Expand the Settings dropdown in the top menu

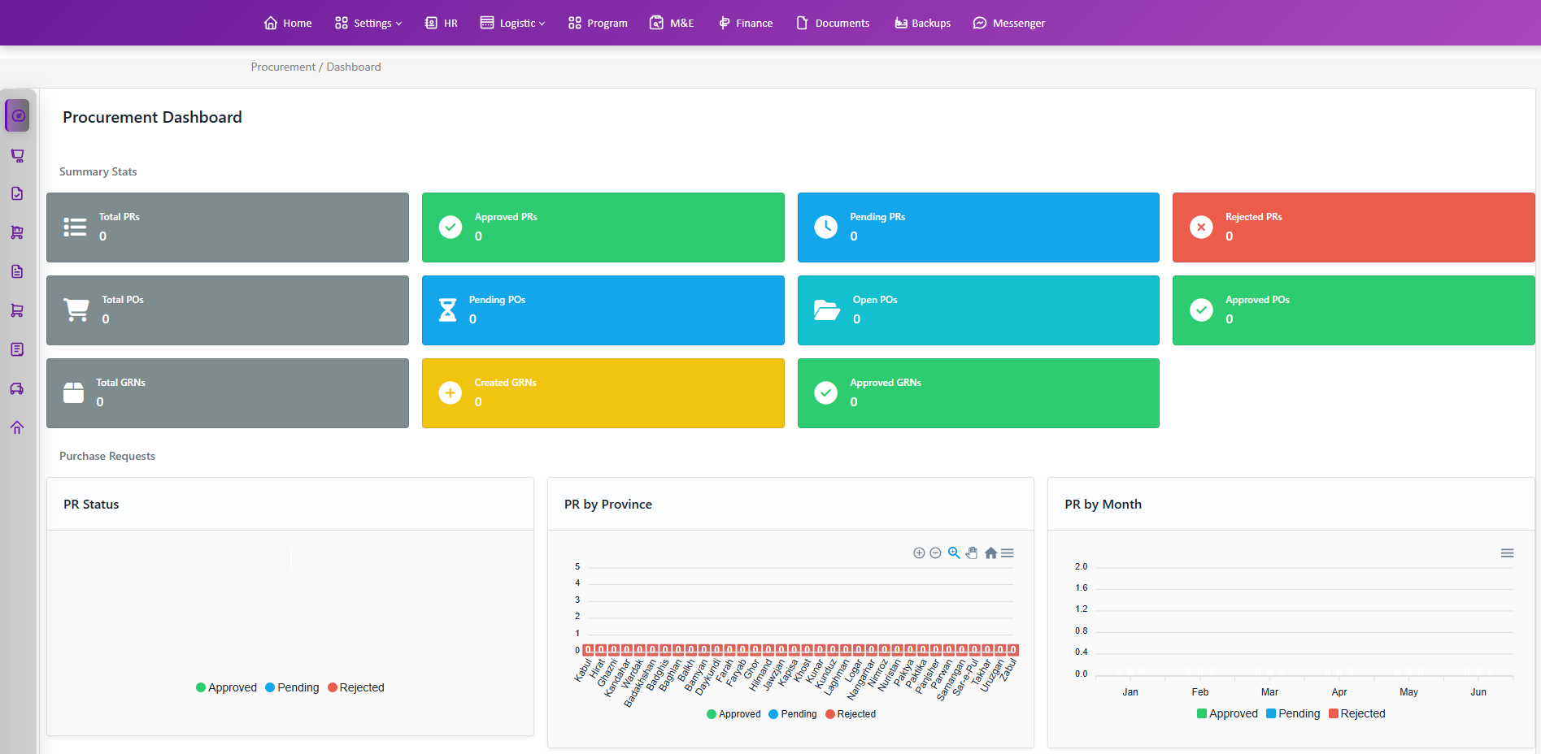point(368,23)
